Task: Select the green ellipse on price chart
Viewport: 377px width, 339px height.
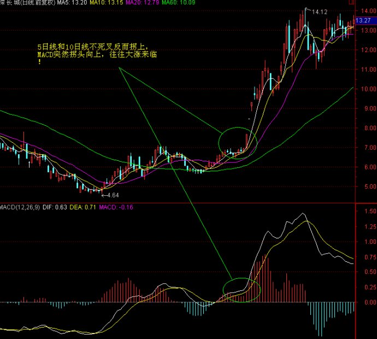Action: 237,142
